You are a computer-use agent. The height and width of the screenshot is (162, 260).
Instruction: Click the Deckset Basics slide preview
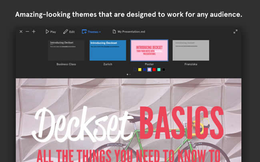(x=128, y=120)
